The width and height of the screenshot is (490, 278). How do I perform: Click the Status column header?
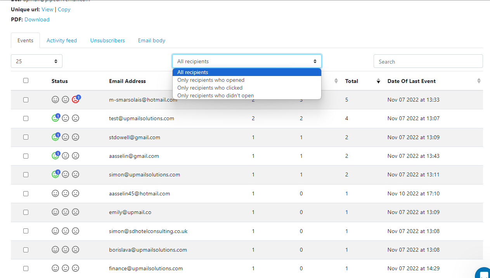click(60, 81)
